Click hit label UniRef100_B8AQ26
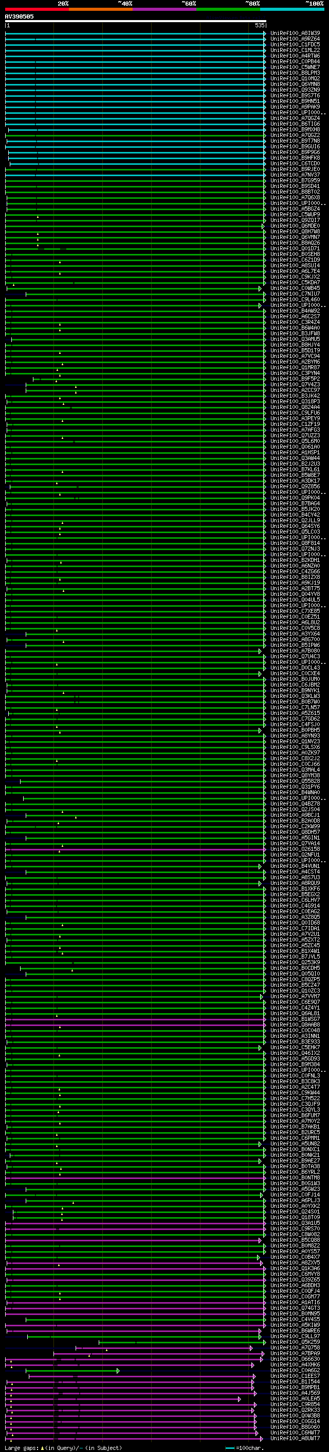 [295, 243]
